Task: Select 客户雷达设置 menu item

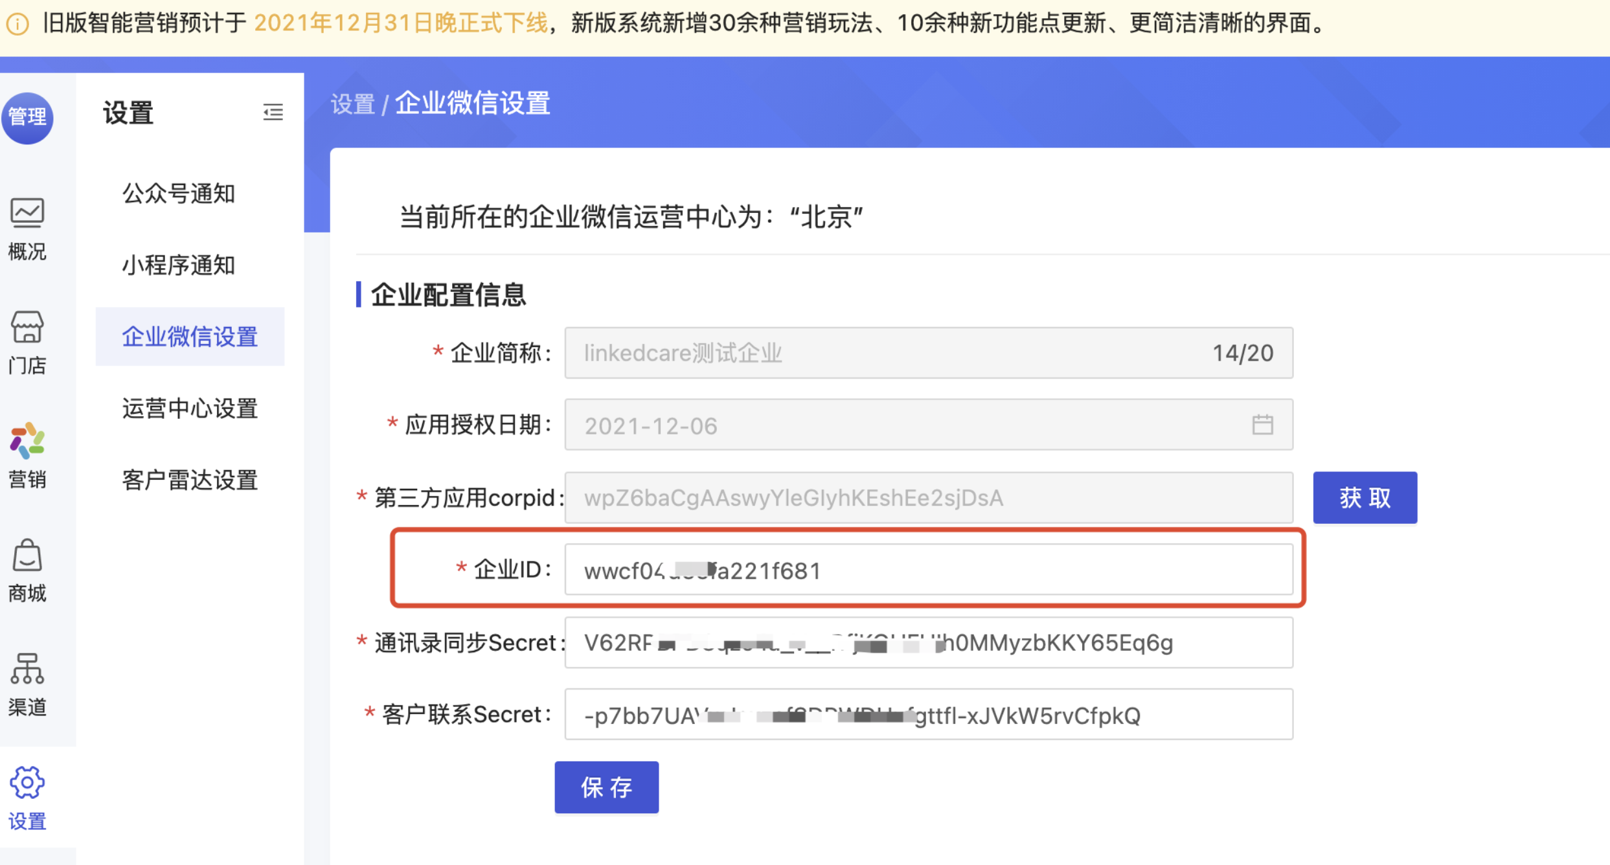Action: (x=190, y=480)
